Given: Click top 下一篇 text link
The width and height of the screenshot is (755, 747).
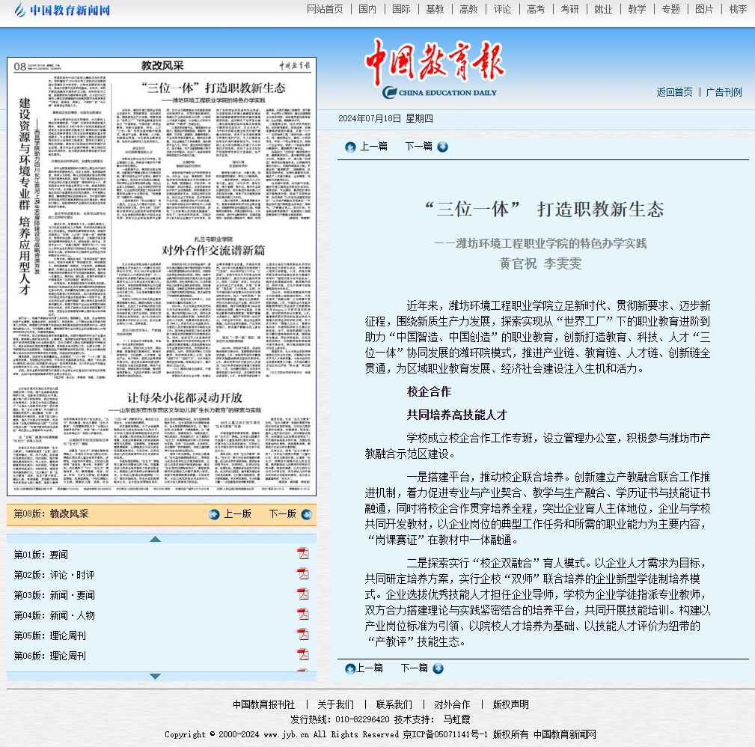Looking at the screenshot, I should click(x=418, y=147).
